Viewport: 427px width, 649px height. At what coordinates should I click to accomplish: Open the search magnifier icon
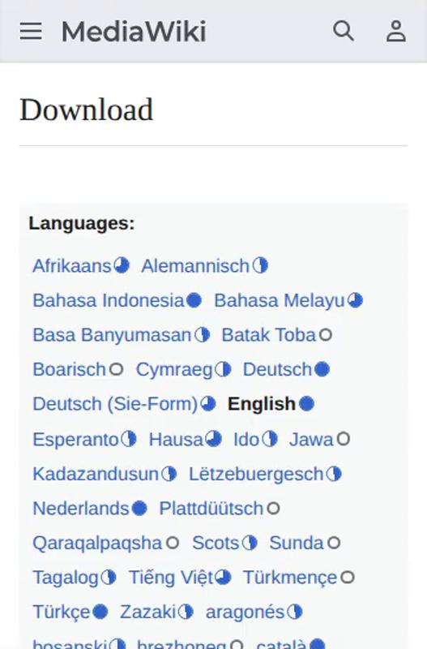click(x=344, y=31)
